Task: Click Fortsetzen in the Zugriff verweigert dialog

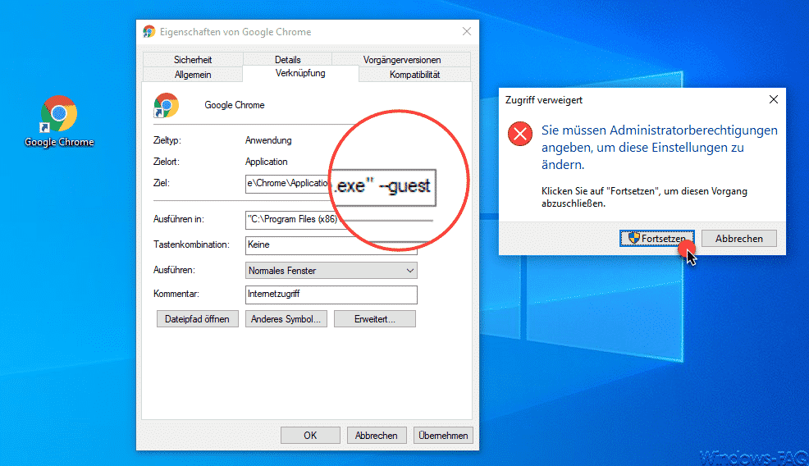Action: click(656, 239)
